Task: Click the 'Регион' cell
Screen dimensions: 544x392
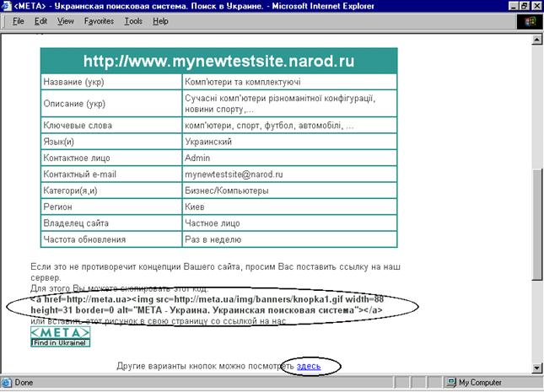Action: click(111, 207)
